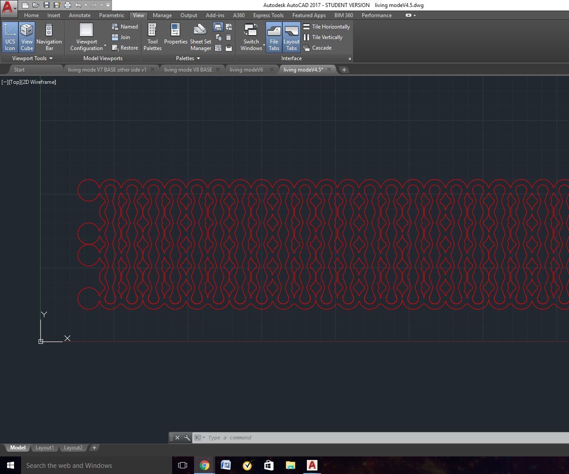Launch the Sheet Set Manager
This screenshot has width=569, height=474.
pyautogui.click(x=200, y=36)
